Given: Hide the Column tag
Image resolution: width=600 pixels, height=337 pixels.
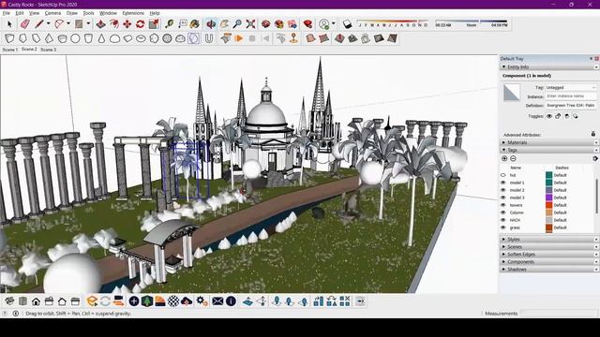Looking at the screenshot, I should [503, 212].
